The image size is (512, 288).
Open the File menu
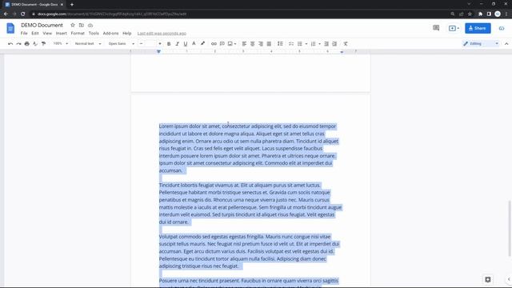coord(24,34)
